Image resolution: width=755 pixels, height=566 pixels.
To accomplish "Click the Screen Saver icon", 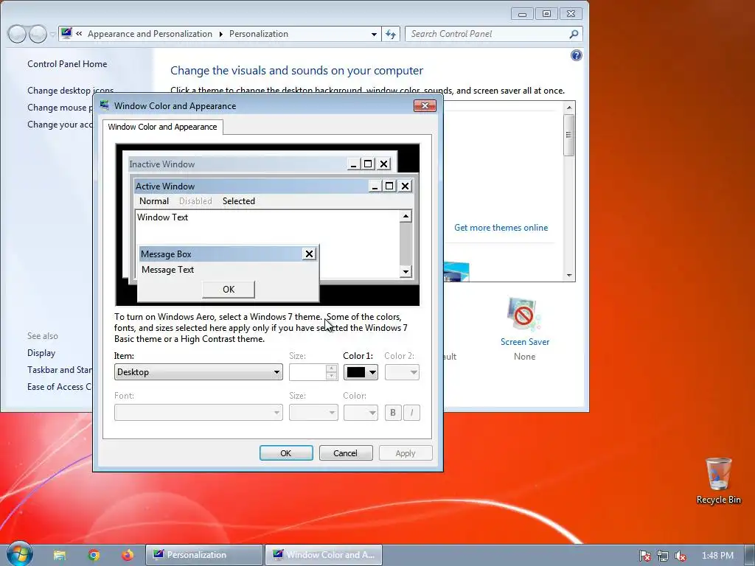I will pyautogui.click(x=524, y=314).
